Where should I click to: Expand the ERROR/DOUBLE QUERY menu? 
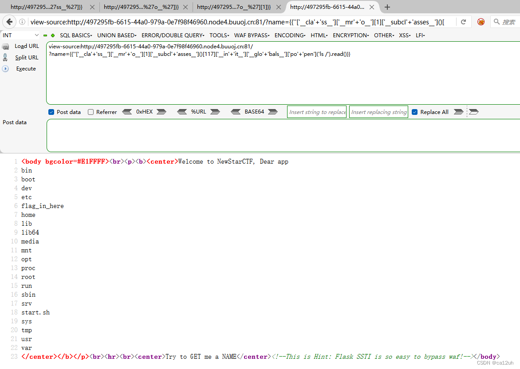pyautogui.click(x=173, y=35)
